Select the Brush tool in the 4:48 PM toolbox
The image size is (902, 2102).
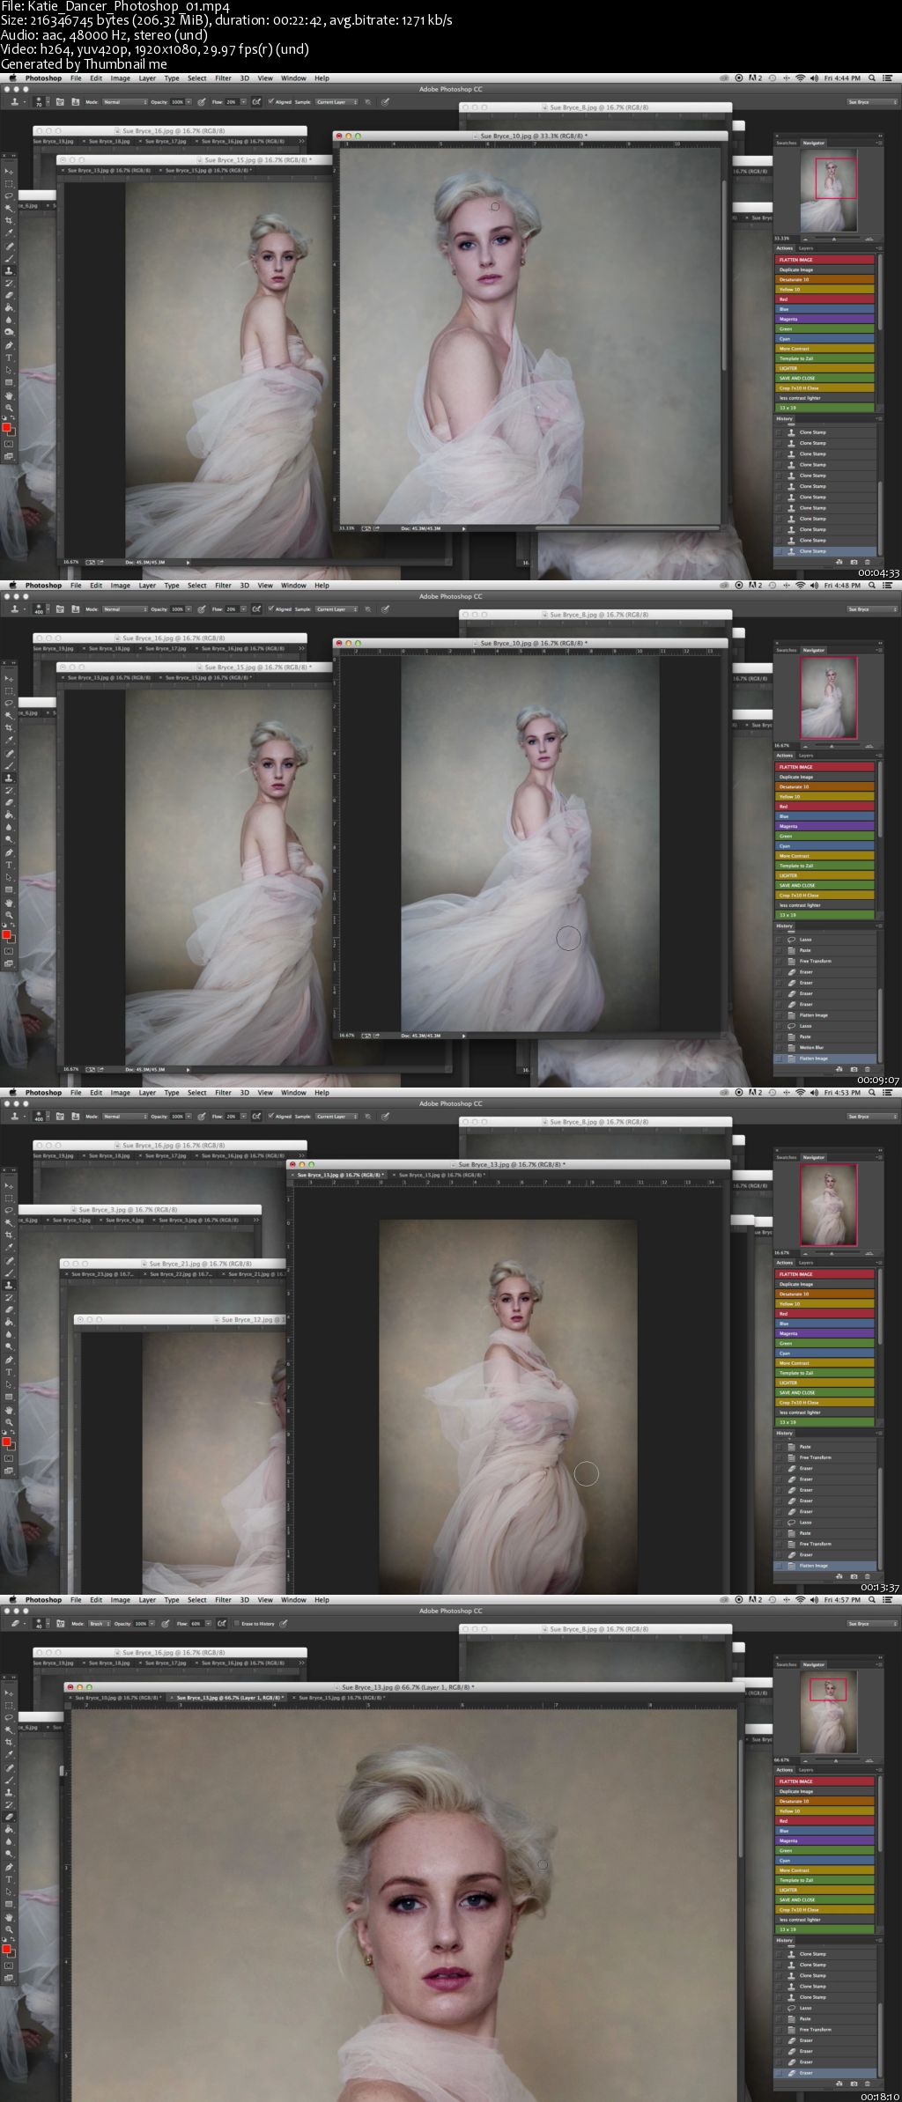pos(9,766)
